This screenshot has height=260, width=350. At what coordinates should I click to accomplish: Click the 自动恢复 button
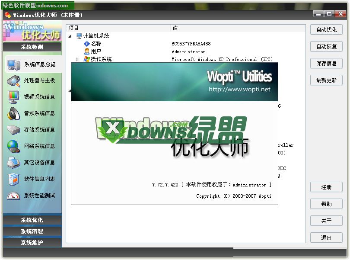tap(326, 46)
